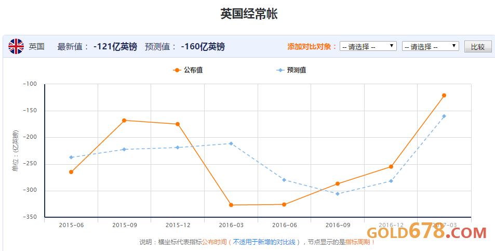The height and width of the screenshot is (251, 495).
Task: Click the 2015-09 x-axis label
Action: 125,225
